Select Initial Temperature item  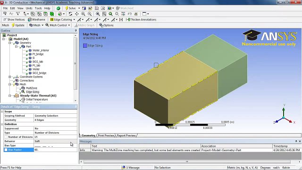pos(37,100)
